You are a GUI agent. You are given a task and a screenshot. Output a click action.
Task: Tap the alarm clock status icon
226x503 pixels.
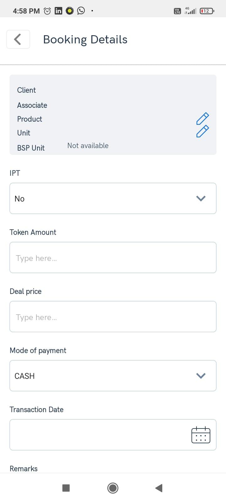(x=47, y=11)
